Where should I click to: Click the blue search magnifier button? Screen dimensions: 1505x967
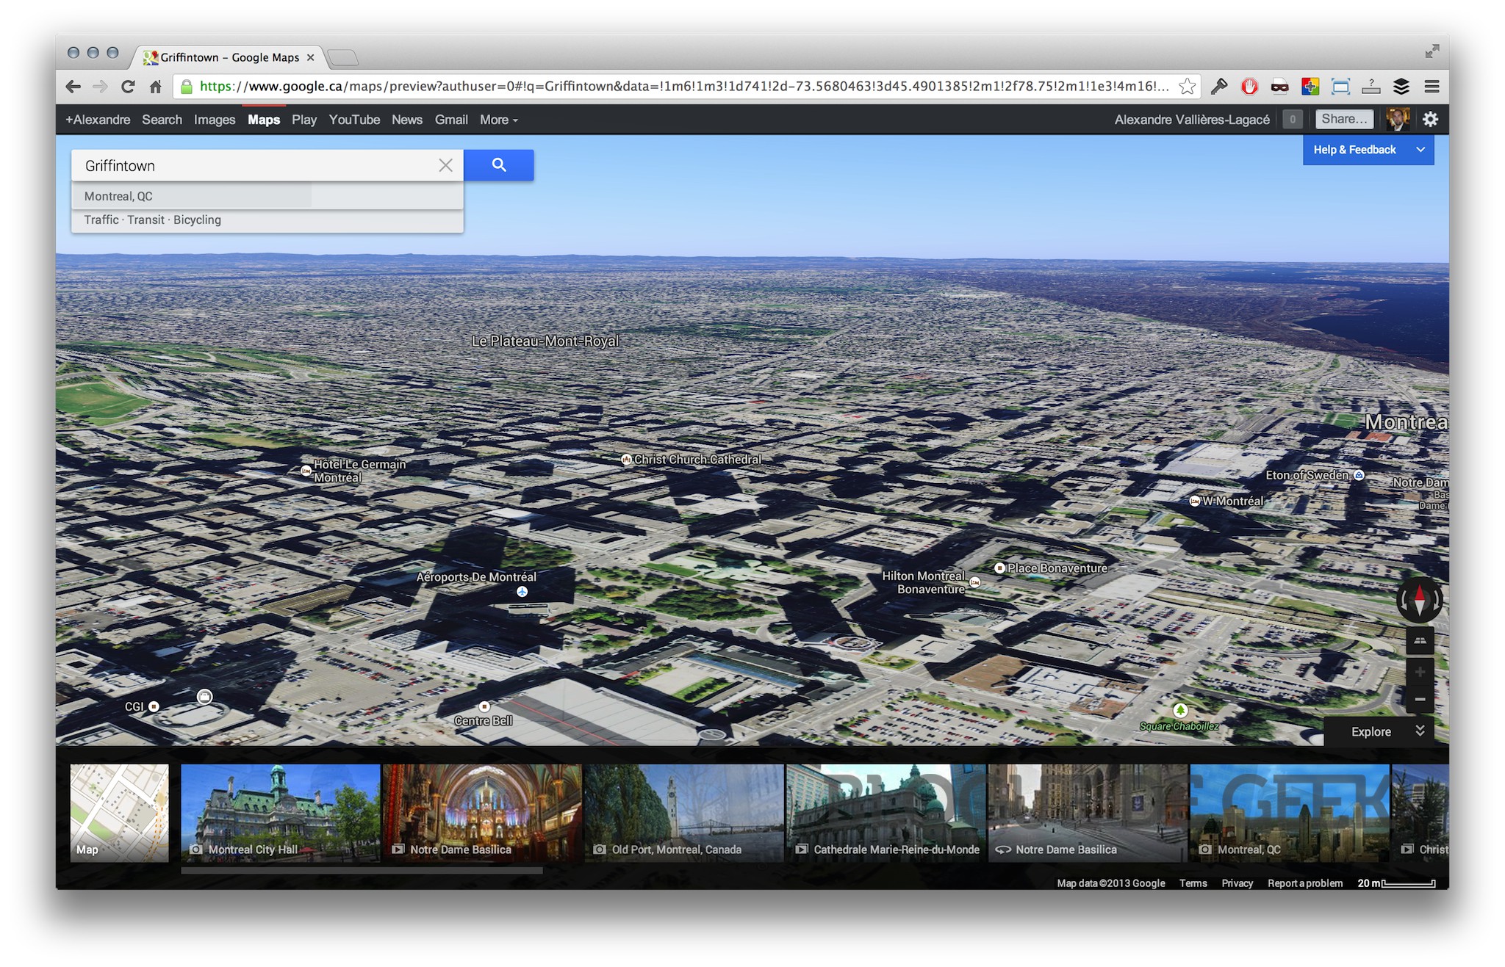click(498, 165)
